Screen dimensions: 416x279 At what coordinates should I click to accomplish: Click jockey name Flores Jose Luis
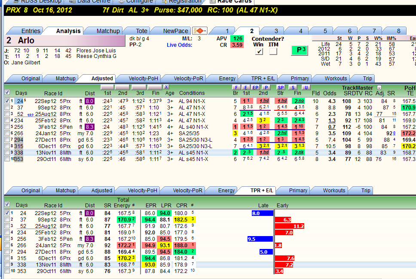96,51
